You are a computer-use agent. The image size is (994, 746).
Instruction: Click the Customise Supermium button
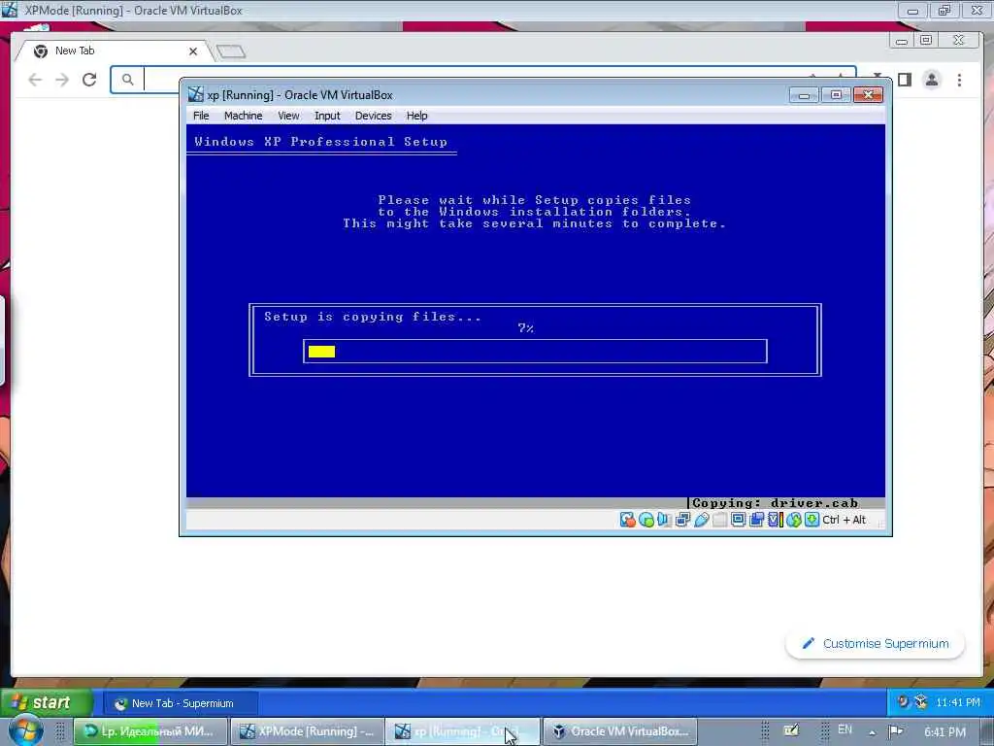(875, 643)
